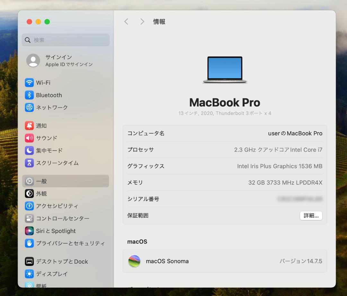Select サウンド in the sidebar
Screen dimensions: 347x296
coord(66,138)
